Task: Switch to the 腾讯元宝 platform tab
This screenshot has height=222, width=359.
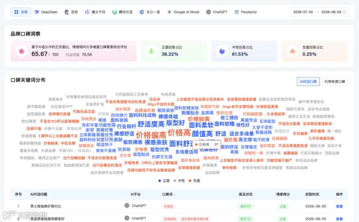Action: tap(122, 12)
